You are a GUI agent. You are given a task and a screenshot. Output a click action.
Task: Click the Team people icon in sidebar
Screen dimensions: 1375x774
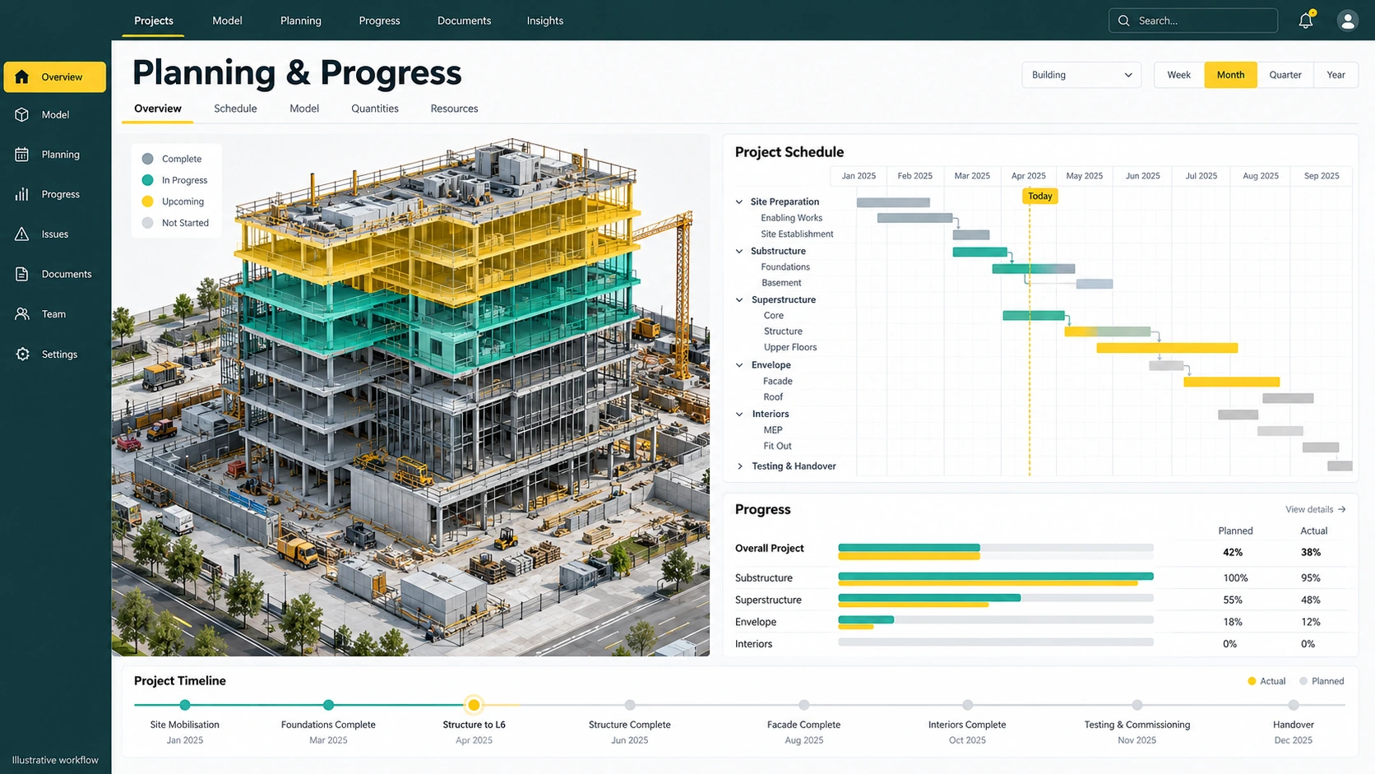tap(22, 313)
